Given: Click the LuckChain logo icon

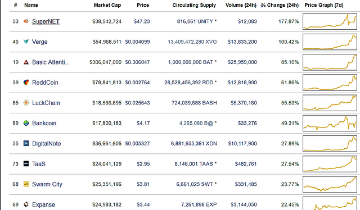Looking at the screenshot, I should (x=26, y=103).
